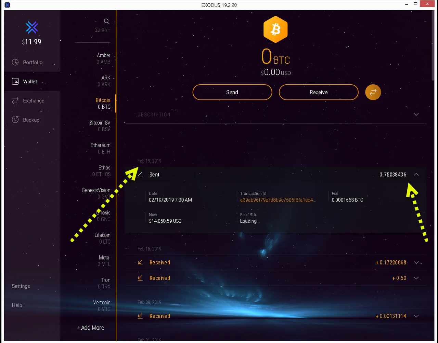Screen dimensions: 438x343
Task: Click the received arrow icon for +0.00131114
Action: (x=140, y=316)
